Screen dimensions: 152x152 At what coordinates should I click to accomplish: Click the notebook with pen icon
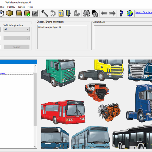click(35, 13)
